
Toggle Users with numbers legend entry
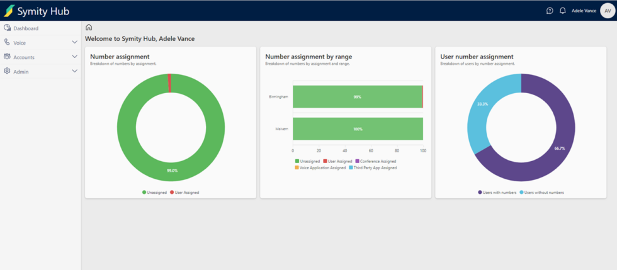[x=497, y=193]
